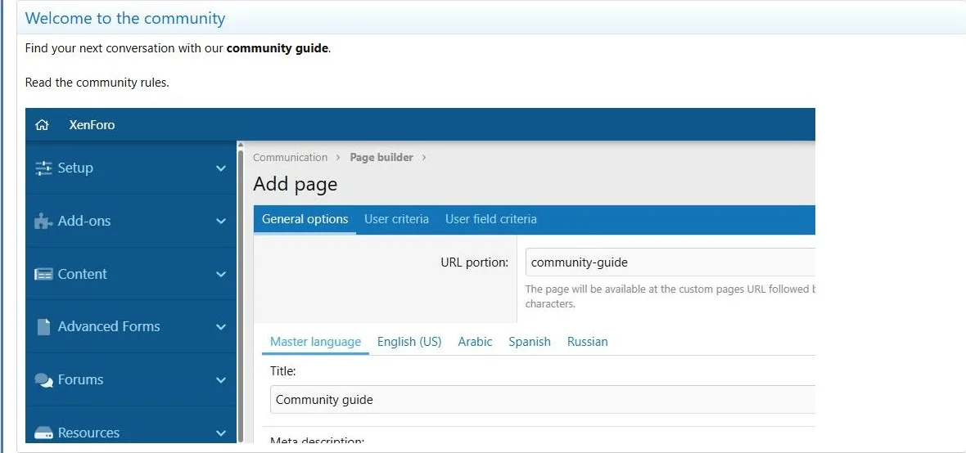The height and width of the screenshot is (453, 966).
Task: Expand the Setup menu chevron
Action: tap(221, 168)
